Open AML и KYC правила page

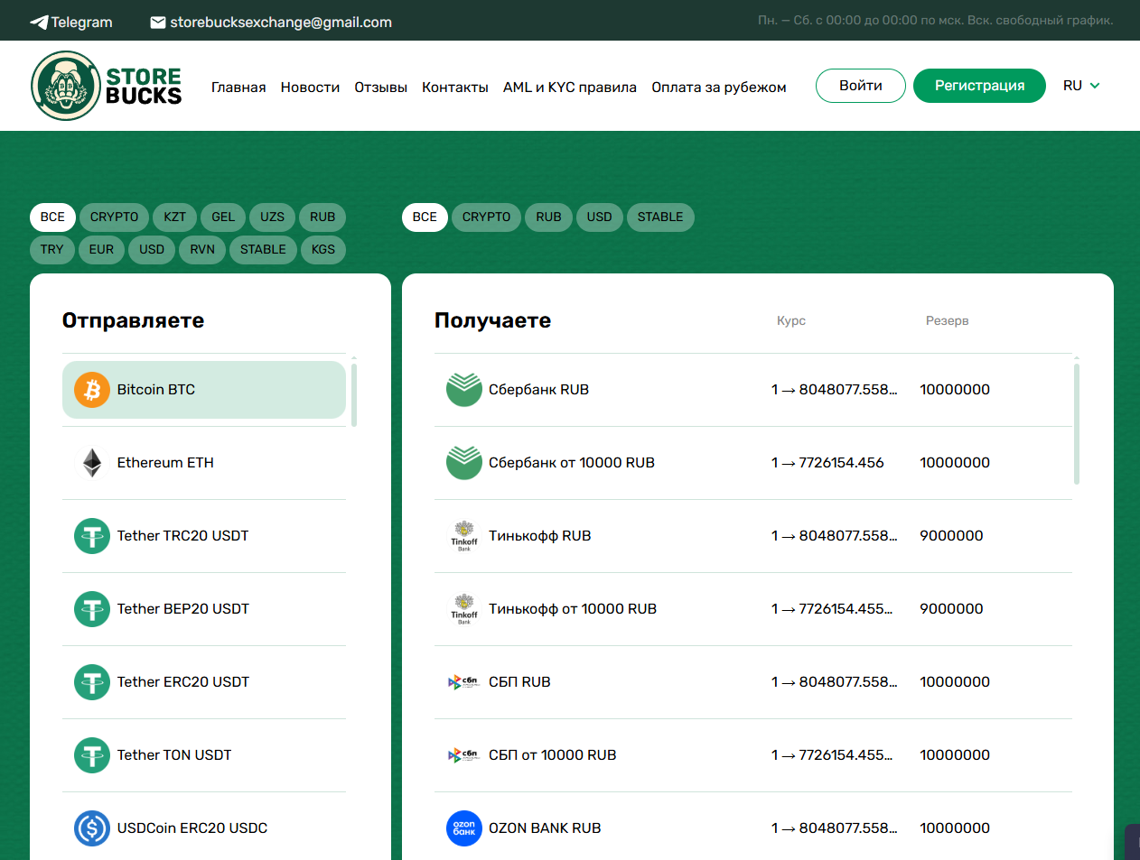pos(570,88)
